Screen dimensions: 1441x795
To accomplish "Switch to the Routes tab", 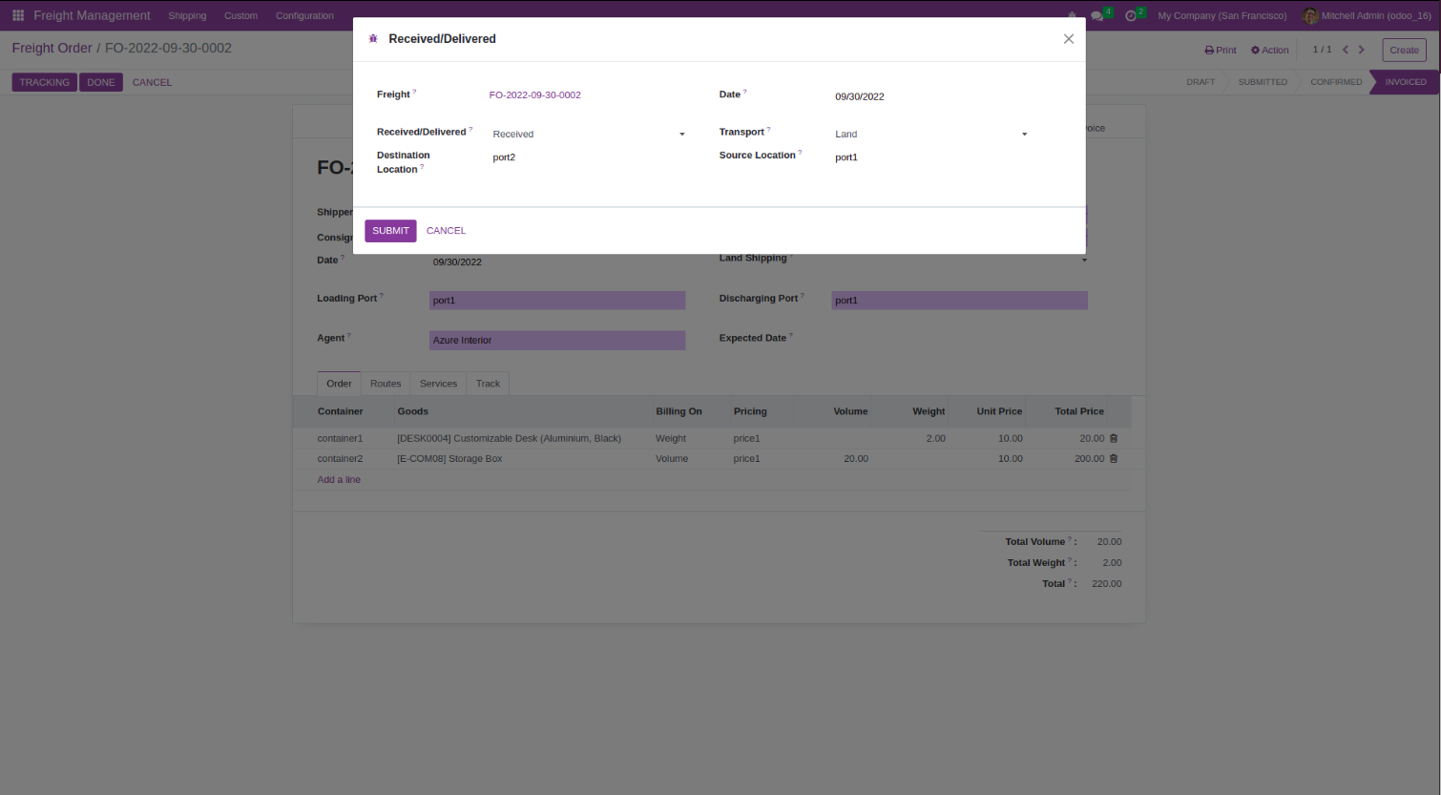I will point(386,384).
